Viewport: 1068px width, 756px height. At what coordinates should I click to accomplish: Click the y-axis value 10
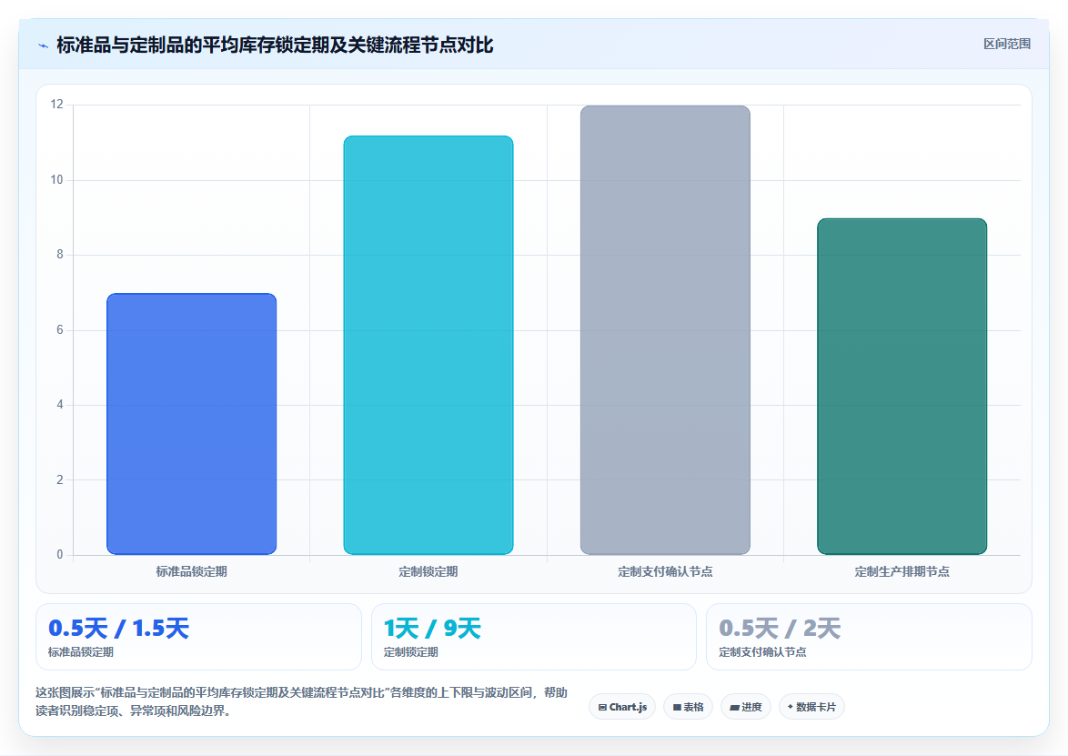(56, 180)
